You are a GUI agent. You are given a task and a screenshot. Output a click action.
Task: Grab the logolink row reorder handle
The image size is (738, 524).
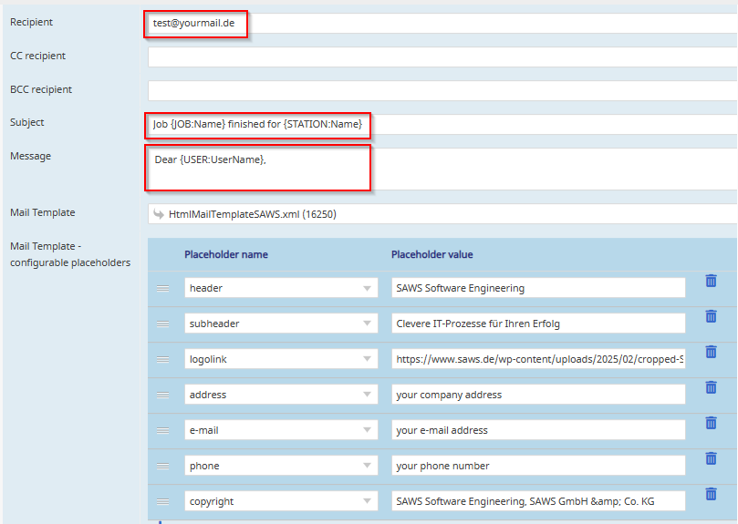pos(163,359)
